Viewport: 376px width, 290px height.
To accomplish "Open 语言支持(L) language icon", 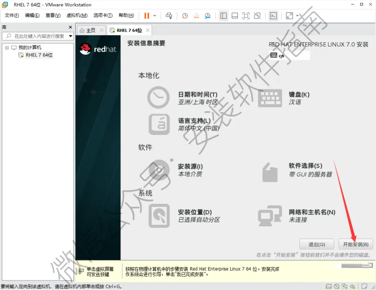I will pyautogui.click(x=159, y=124).
